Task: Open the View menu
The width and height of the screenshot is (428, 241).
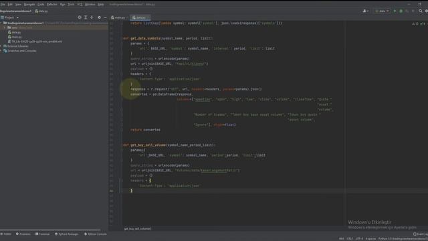Action: (18, 5)
